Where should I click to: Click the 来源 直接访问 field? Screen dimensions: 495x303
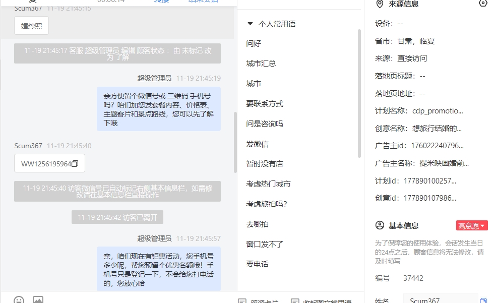coord(401,58)
